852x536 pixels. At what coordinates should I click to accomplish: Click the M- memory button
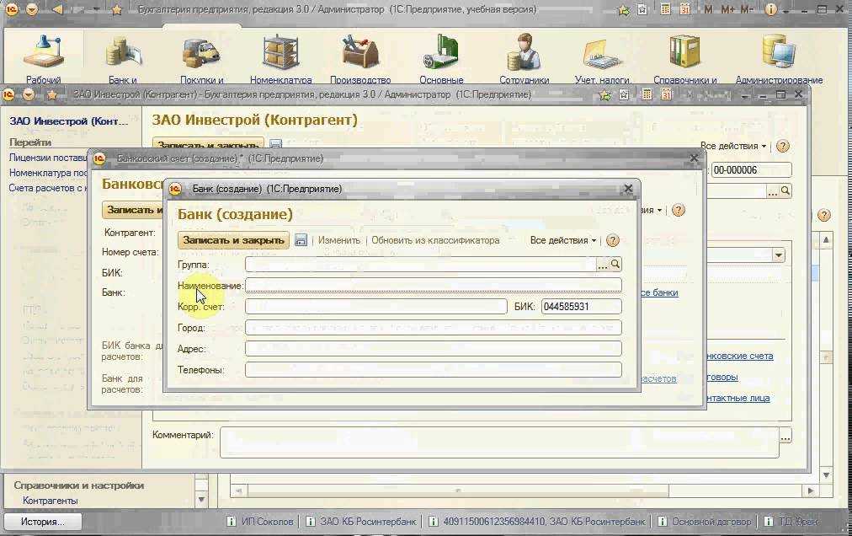pos(747,9)
